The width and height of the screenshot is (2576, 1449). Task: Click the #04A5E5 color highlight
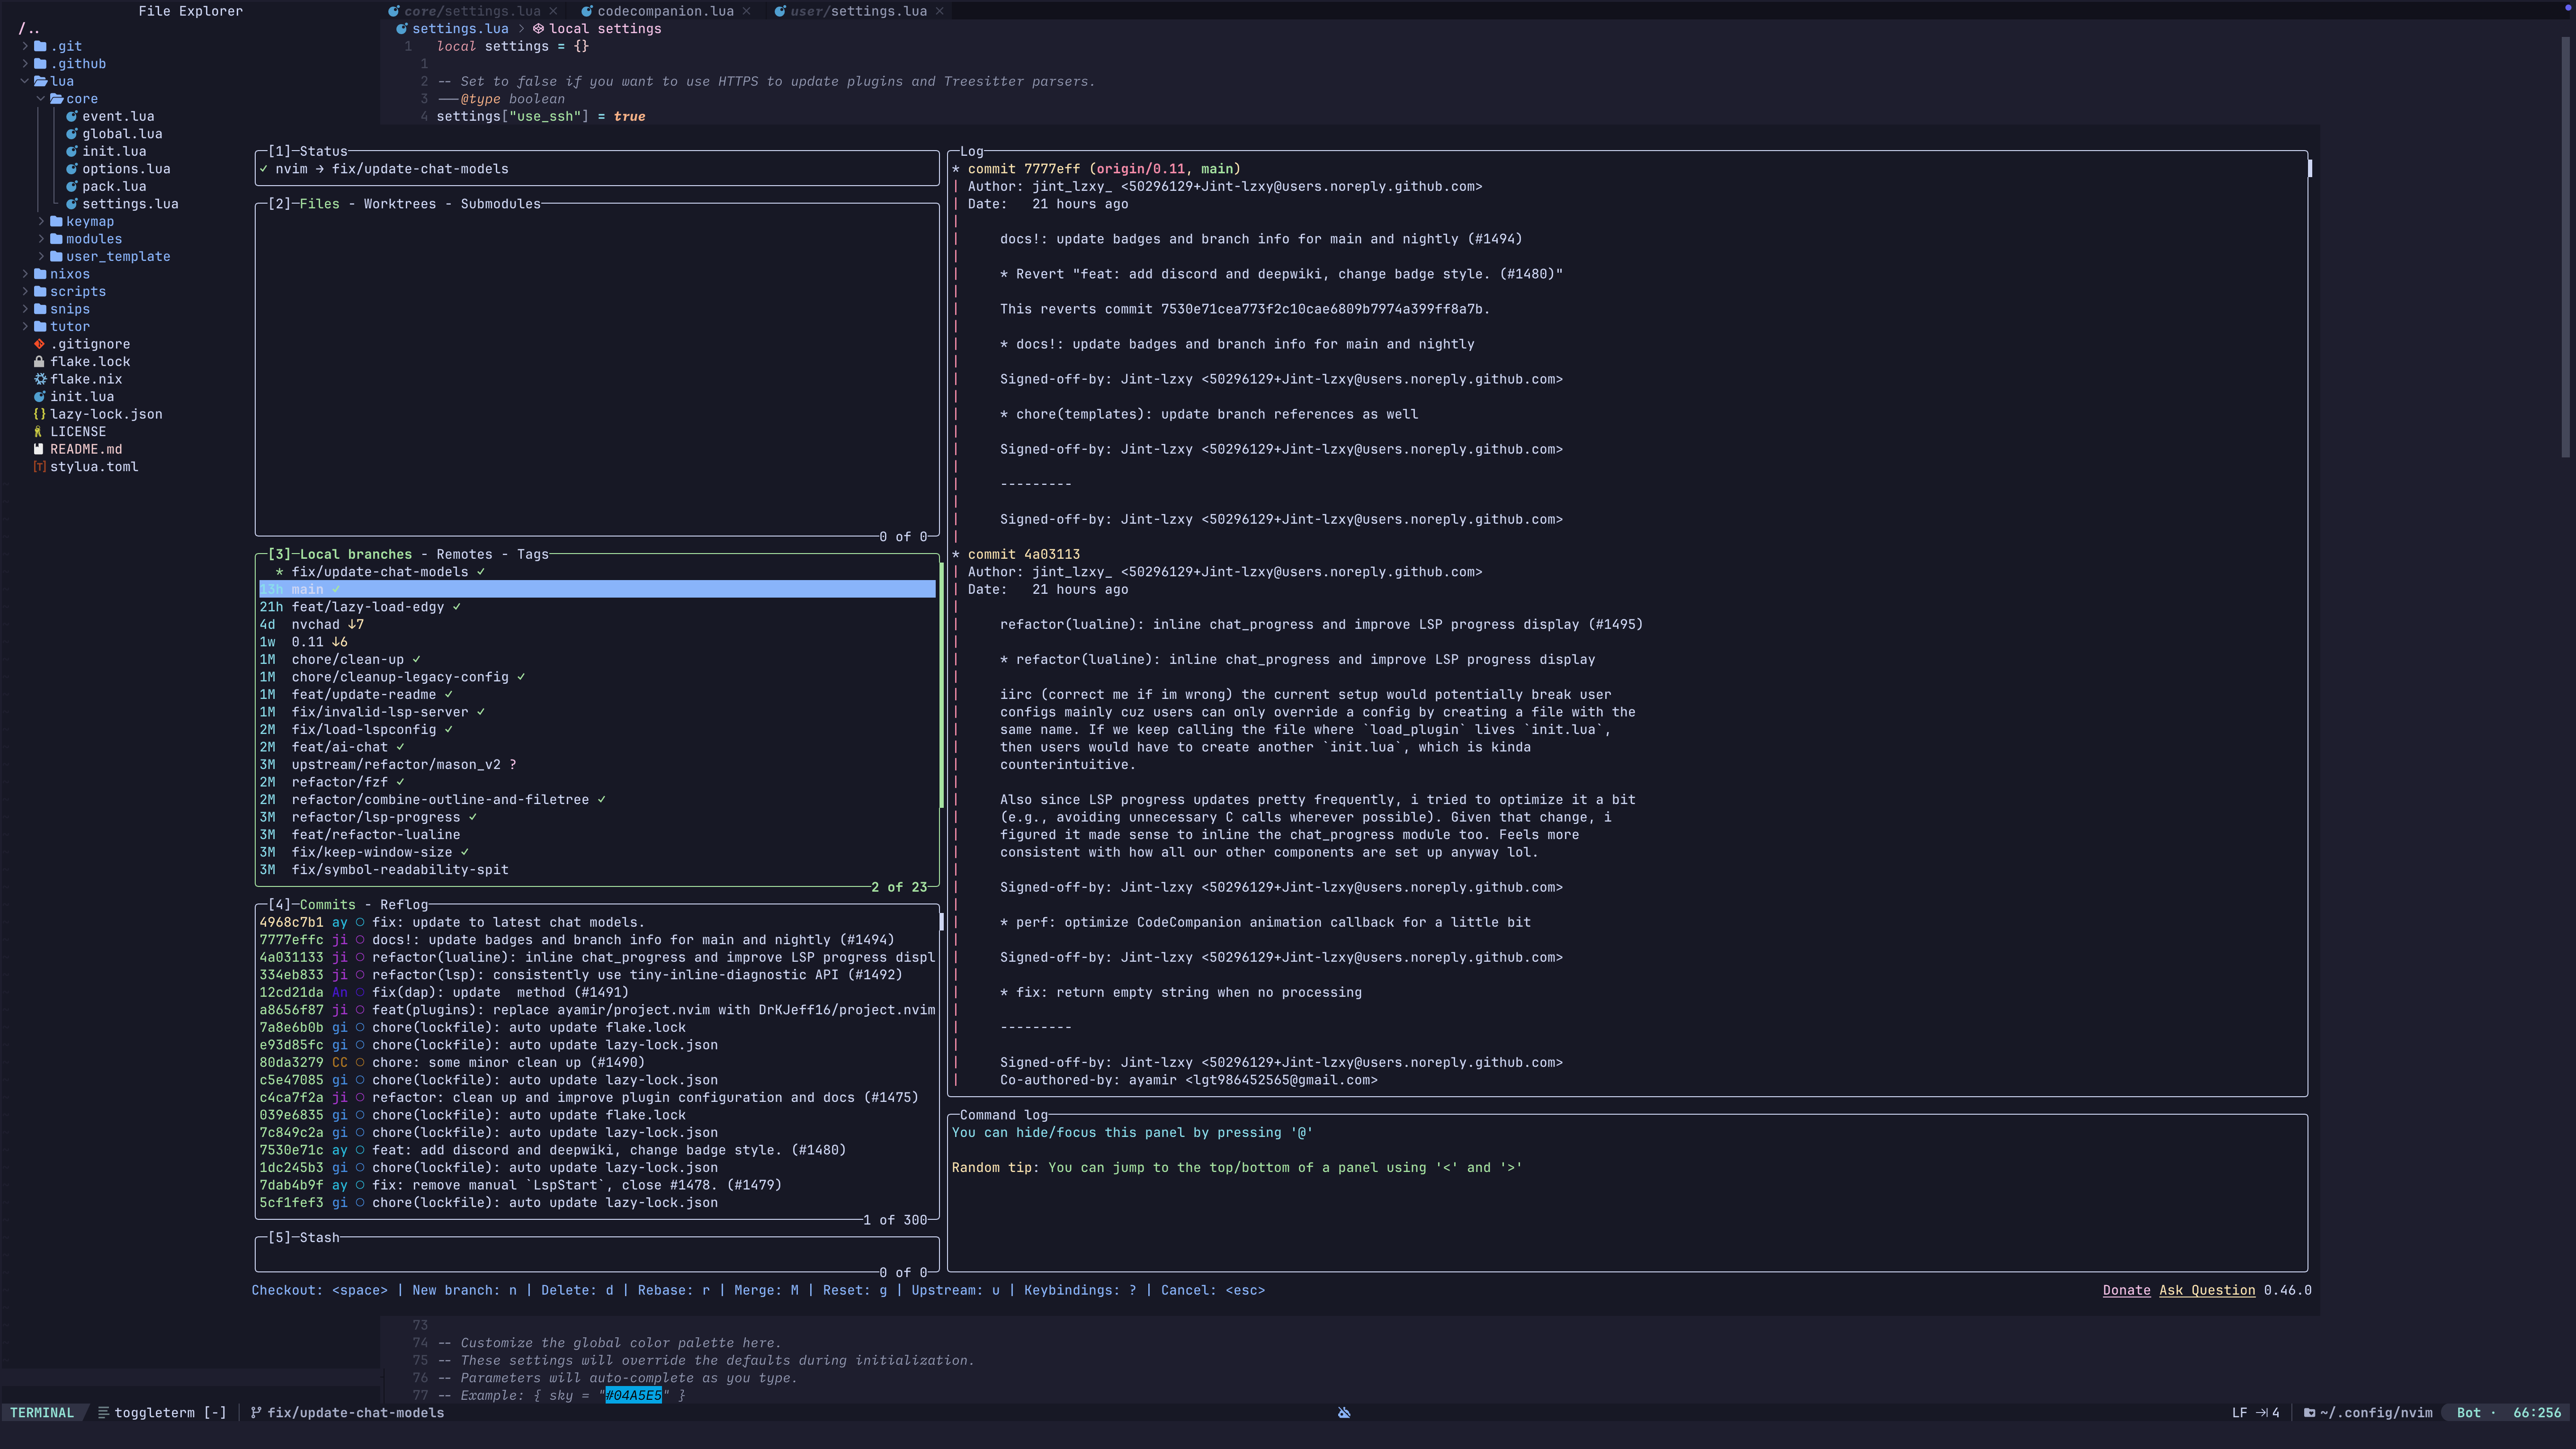[x=633, y=1395]
